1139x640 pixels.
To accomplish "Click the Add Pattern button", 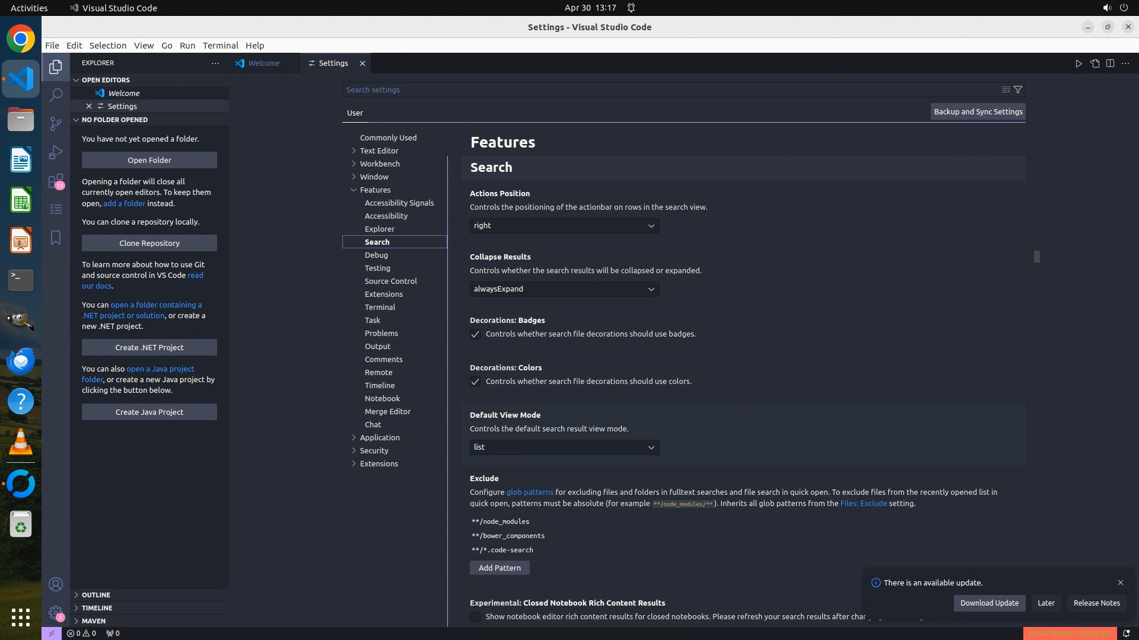I will (x=499, y=568).
